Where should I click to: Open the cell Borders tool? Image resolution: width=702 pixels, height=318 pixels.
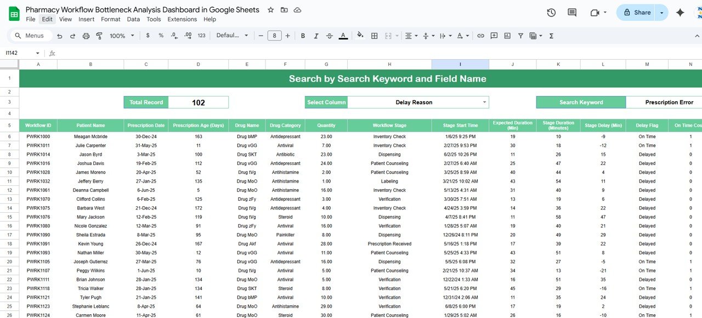[x=375, y=36]
